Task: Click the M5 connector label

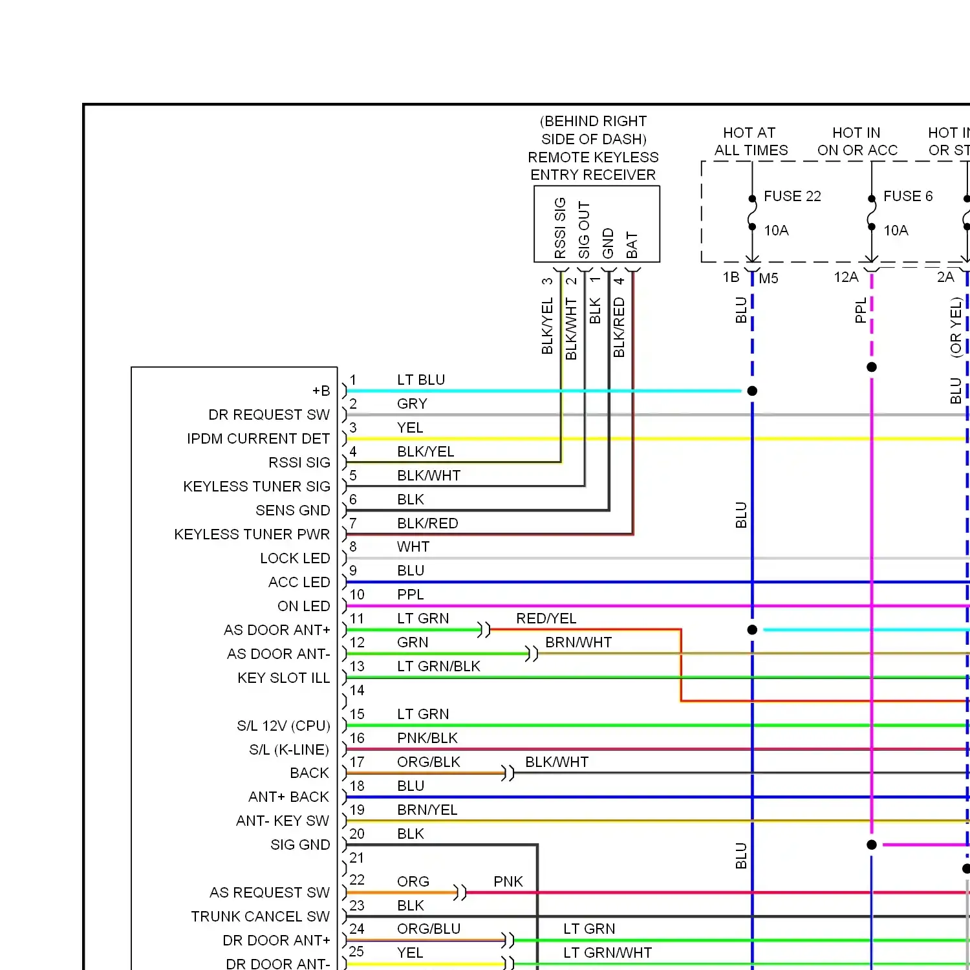Action: 768,279
